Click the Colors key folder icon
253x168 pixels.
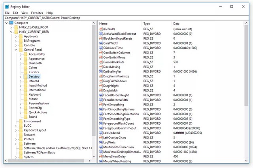coord(25,68)
